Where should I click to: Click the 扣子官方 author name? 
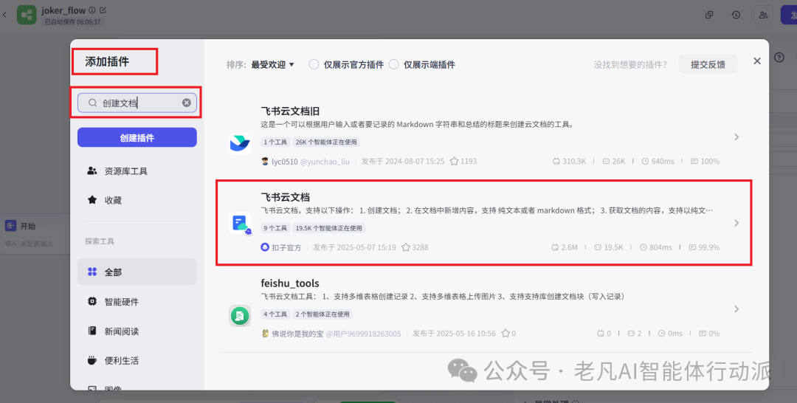[x=286, y=247]
